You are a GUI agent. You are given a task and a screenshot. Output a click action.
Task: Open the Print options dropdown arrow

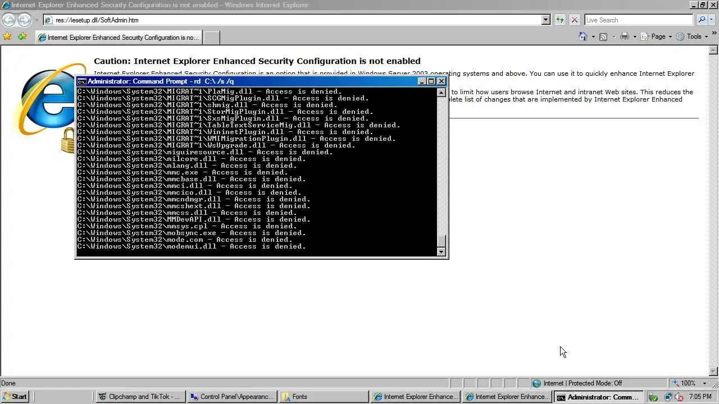(x=635, y=36)
